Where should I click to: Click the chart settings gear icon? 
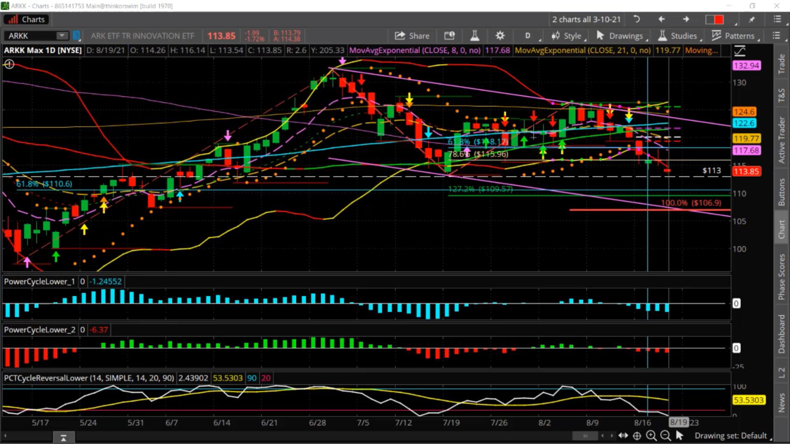point(500,36)
